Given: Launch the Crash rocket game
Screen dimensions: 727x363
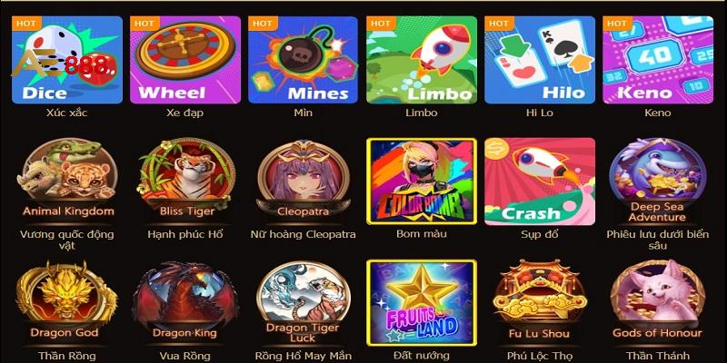Looking at the screenshot, I should [x=540, y=181].
